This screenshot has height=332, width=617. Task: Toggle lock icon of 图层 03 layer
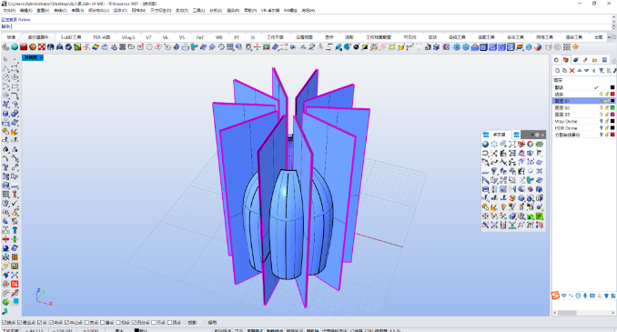[x=607, y=115]
